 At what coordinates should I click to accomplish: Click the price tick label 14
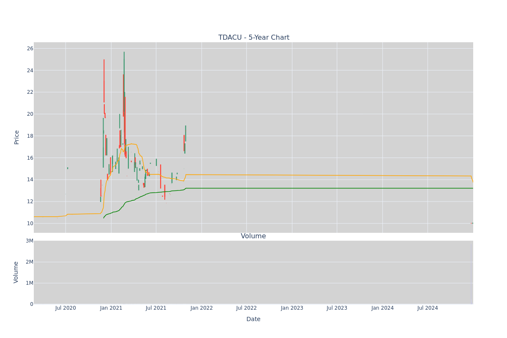tap(30, 180)
